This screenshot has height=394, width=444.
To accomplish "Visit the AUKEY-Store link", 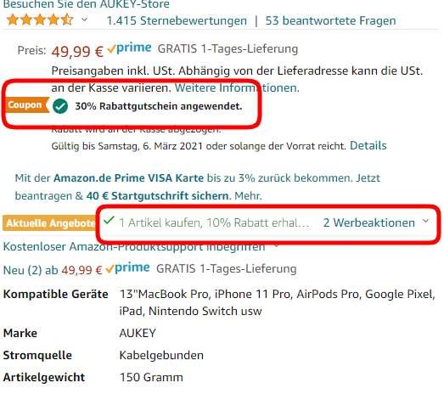I will click(86, 4).
